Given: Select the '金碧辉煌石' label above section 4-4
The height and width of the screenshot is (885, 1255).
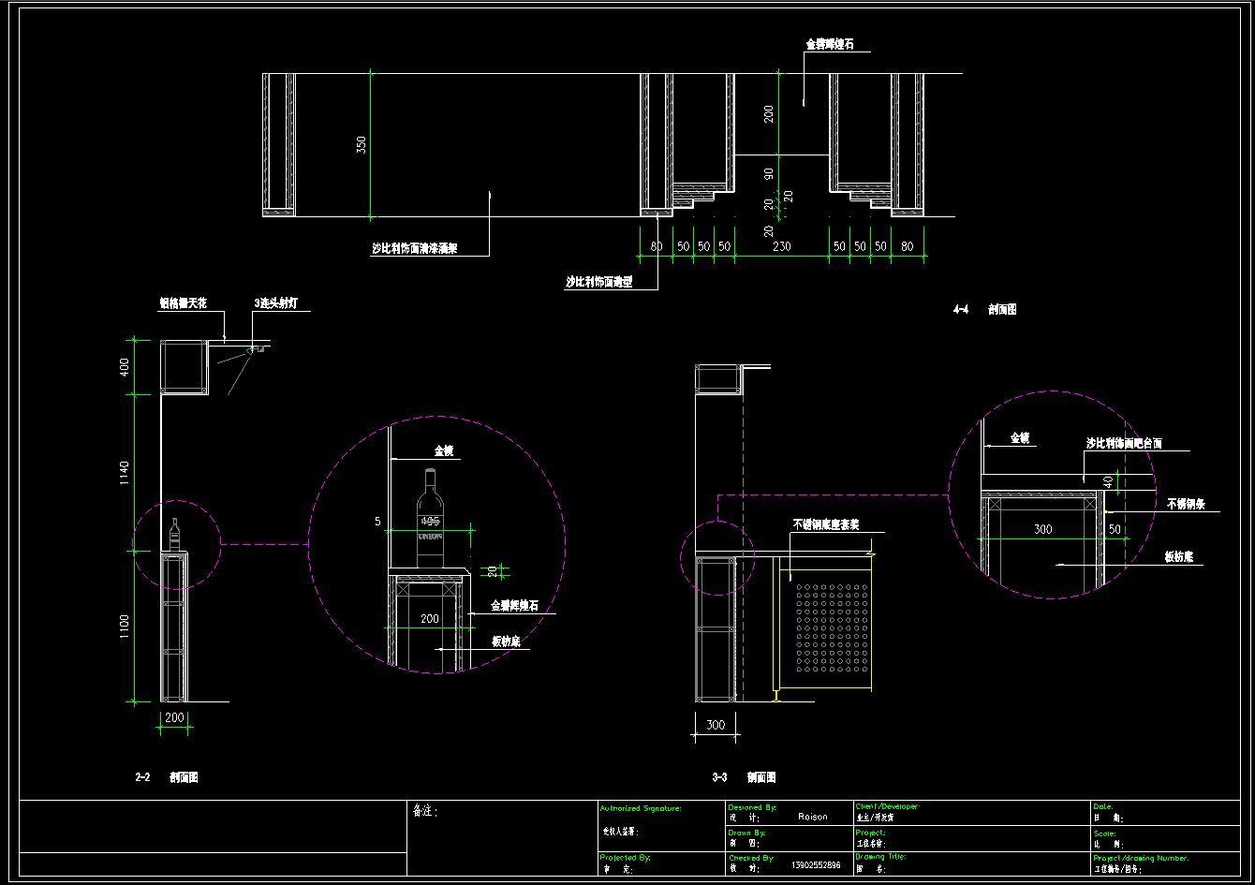Looking at the screenshot, I should pos(829,43).
